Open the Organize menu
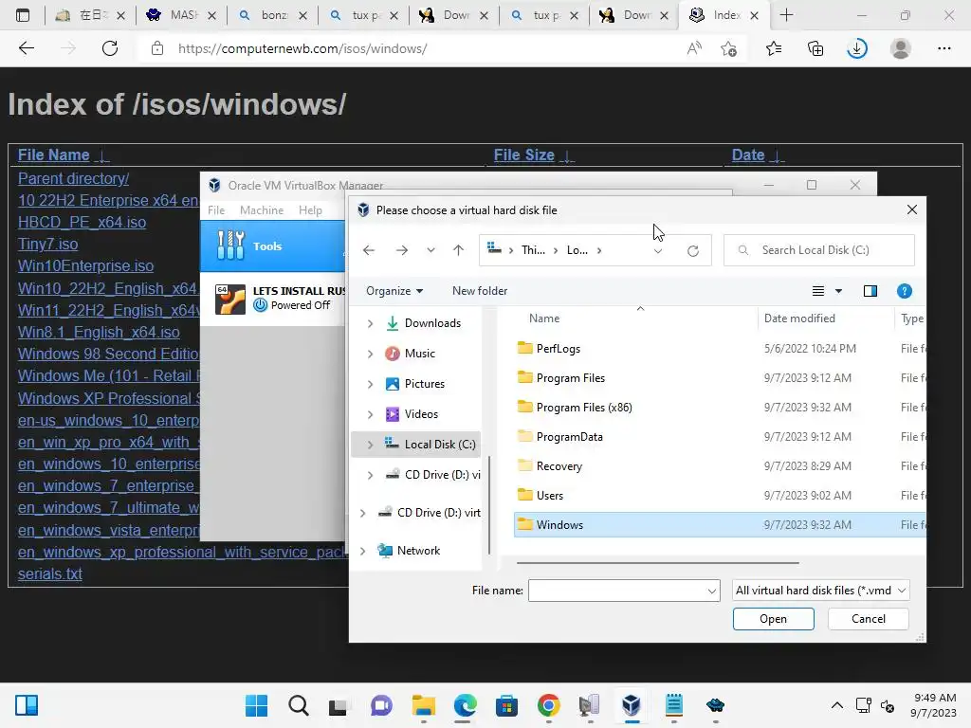The image size is (971, 728). [x=394, y=291]
